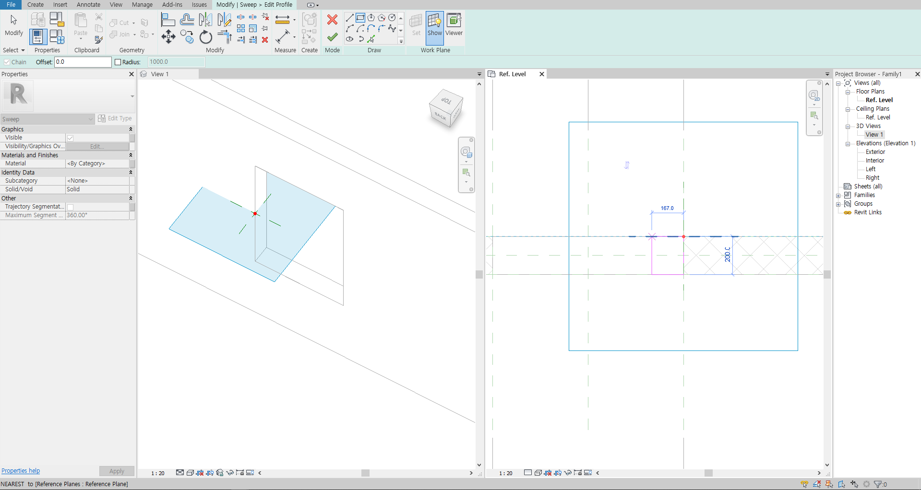The height and width of the screenshot is (490, 921).
Task: Select the Rectangle draw tool
Action: point(360,18)
